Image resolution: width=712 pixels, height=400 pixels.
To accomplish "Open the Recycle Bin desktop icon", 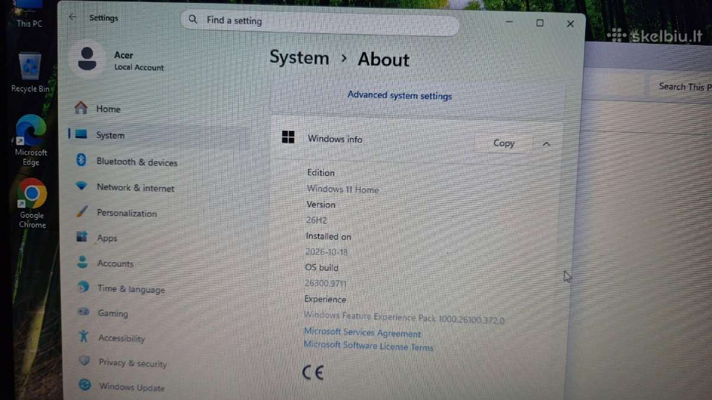I will point(30,73).
